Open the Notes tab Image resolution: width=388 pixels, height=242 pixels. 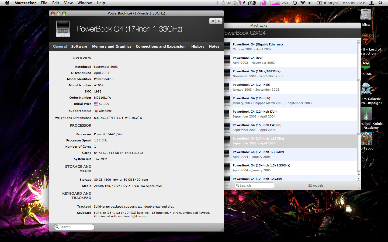pyautogui.click(x=214, y=46)
